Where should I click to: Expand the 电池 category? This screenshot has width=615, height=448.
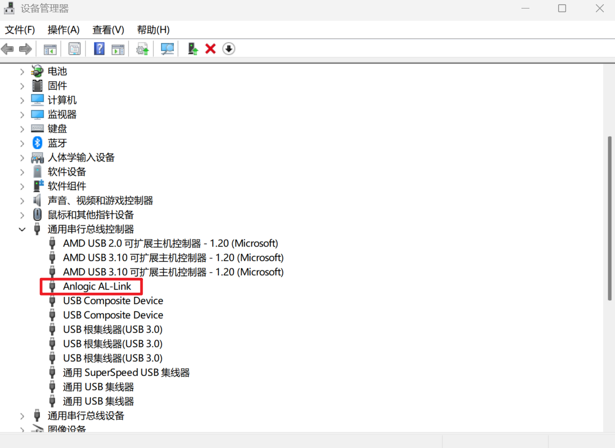point(22,72)
